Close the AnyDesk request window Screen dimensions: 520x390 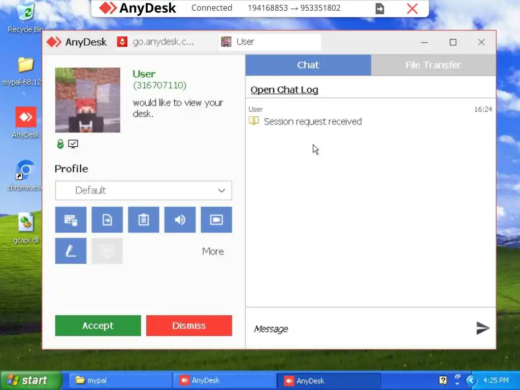(x=481, y=42)
